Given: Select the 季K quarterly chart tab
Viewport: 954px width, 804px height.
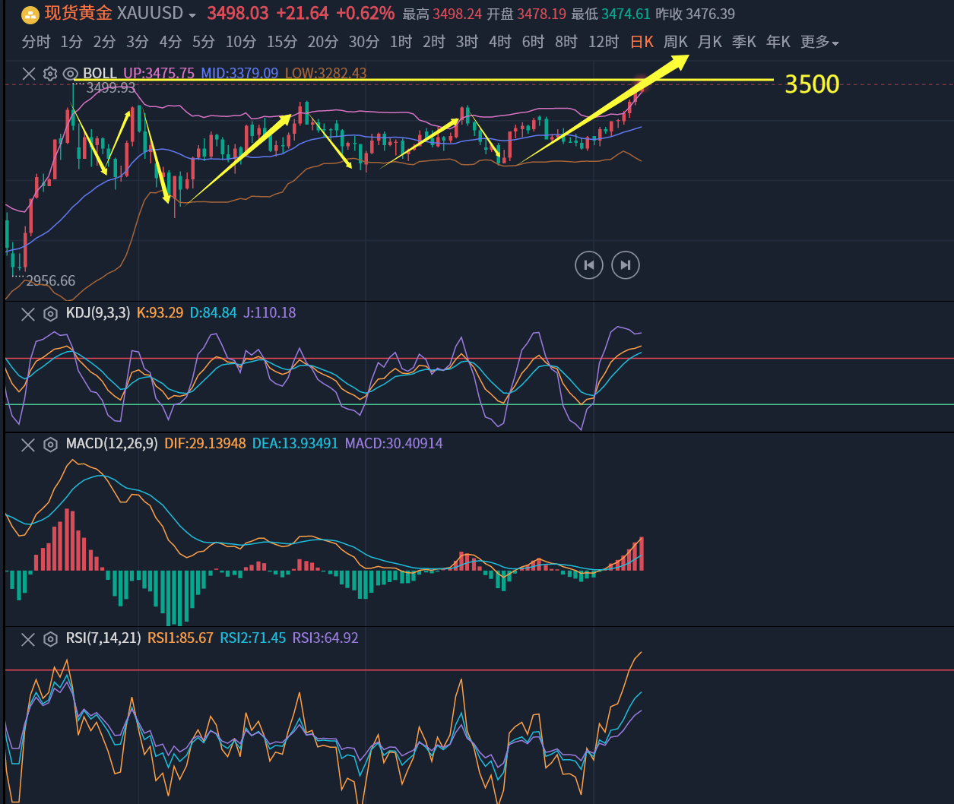Looking at the screenshot, I should point(744,42).
